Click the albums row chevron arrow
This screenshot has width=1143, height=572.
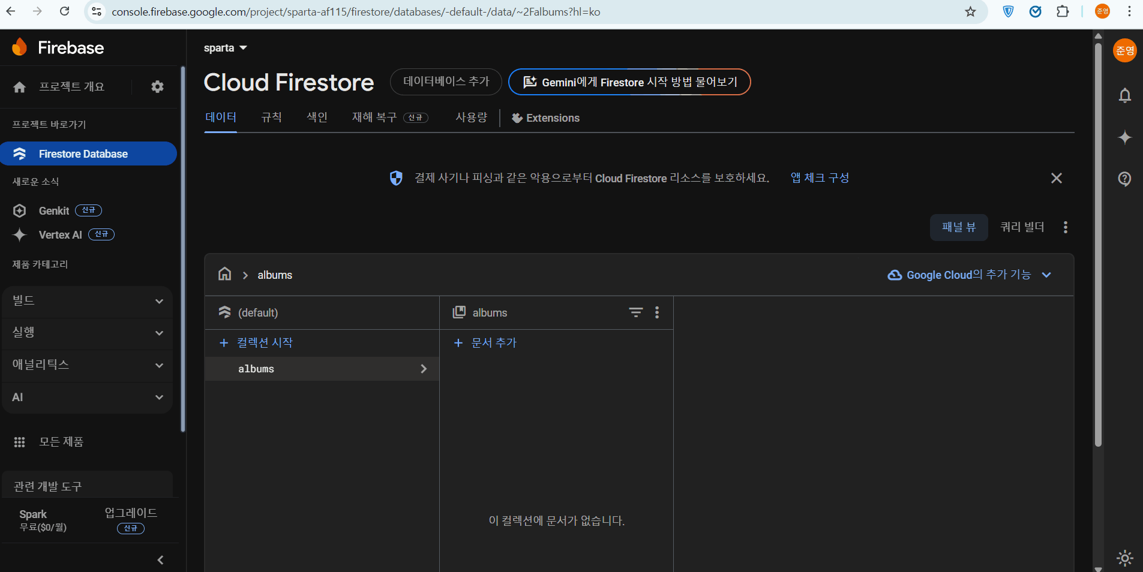[x=424, y=369]
